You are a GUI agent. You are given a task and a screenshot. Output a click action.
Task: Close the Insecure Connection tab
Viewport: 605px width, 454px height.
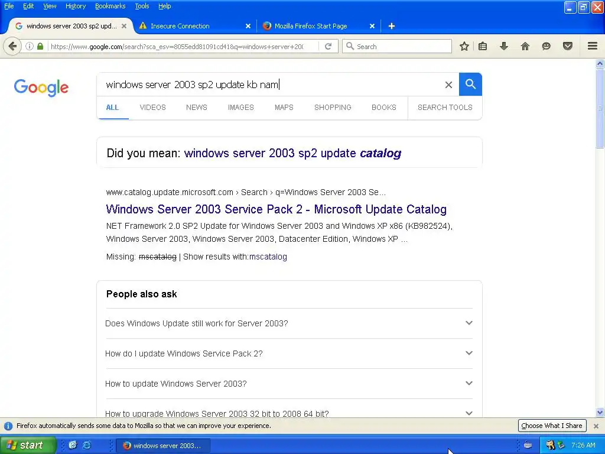248,26
